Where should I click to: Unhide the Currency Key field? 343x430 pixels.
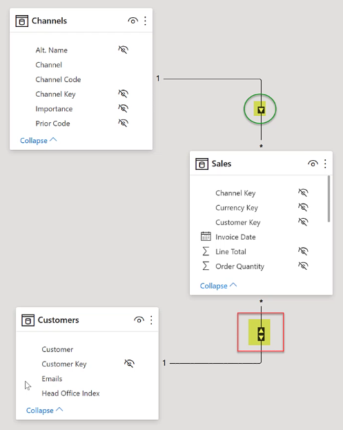(303, 207)
